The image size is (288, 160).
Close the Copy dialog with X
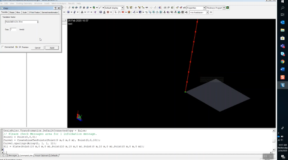pos(59,8)
